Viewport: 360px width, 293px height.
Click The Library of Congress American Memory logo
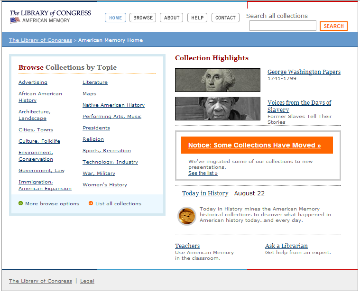pos(50,17)
